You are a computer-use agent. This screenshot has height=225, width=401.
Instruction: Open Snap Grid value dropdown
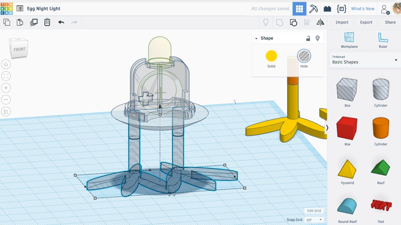(314, 220)
